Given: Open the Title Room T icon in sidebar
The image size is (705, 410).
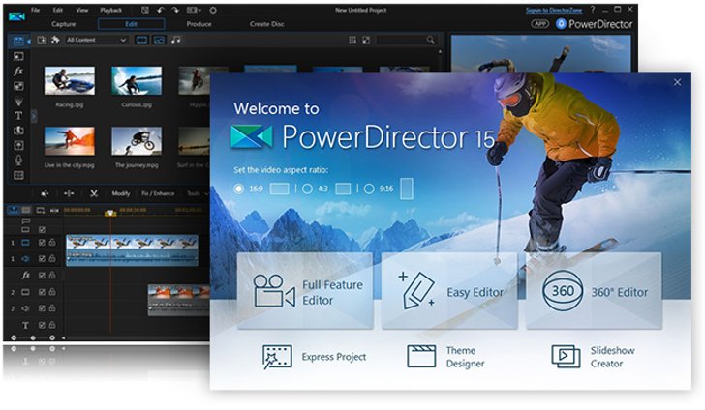Looking at the screenshot, I should point(18,115).
